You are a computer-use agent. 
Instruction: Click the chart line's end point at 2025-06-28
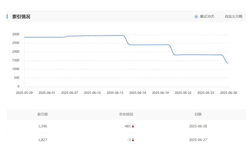[x=228, y=63]
